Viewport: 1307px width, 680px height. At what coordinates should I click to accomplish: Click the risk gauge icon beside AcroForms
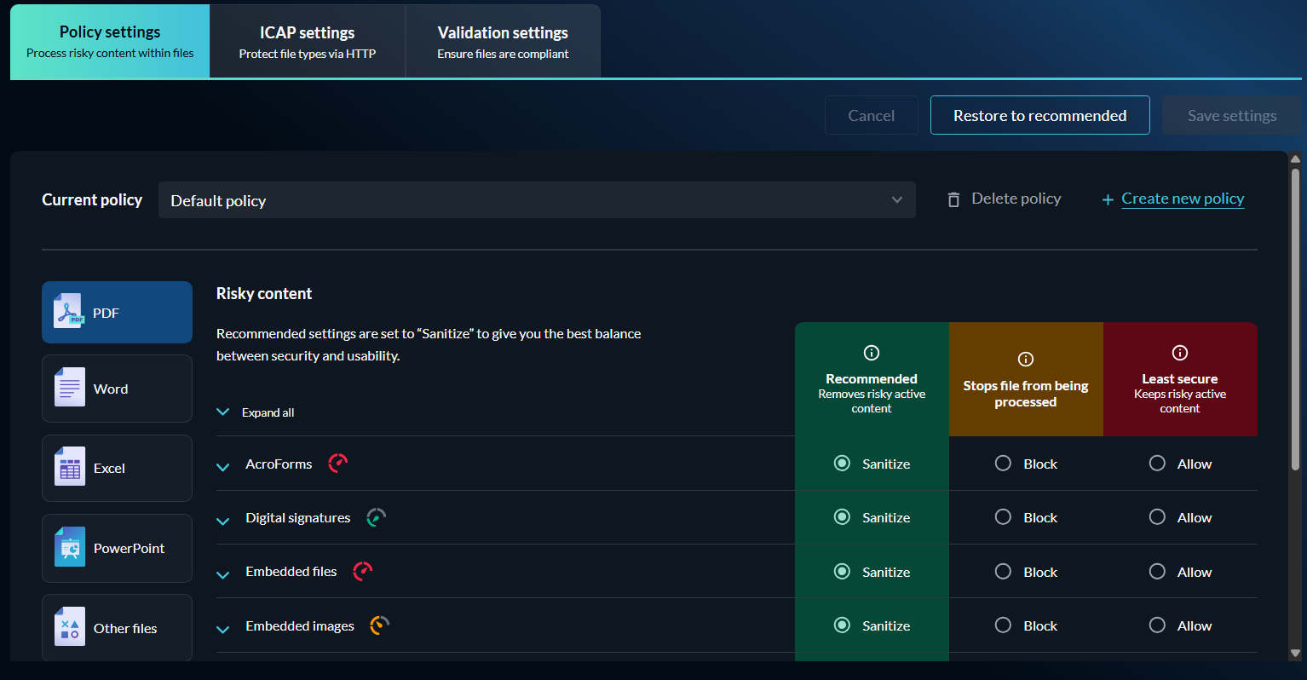(337, 464)
